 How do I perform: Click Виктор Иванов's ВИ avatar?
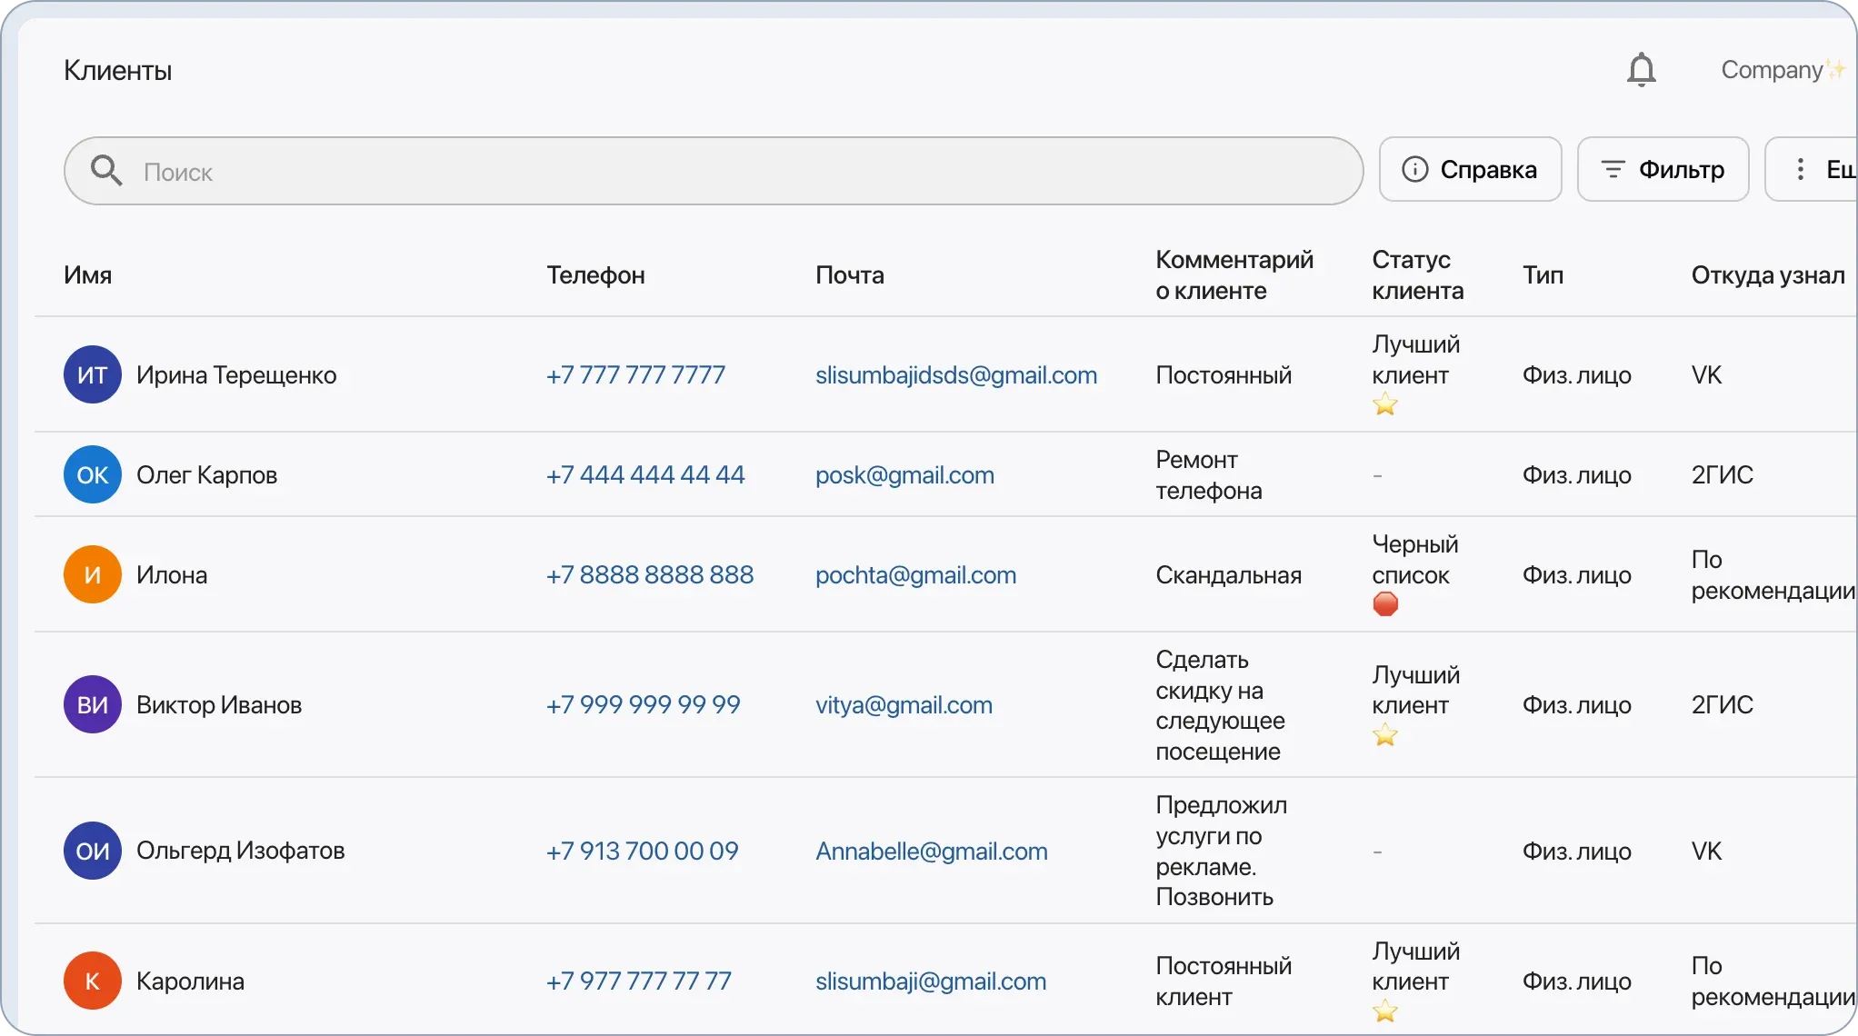tap(92, 704)
